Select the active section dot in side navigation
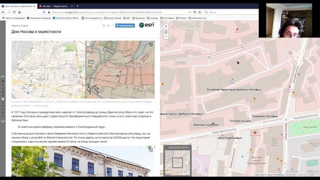 click(x=3, y=99)
